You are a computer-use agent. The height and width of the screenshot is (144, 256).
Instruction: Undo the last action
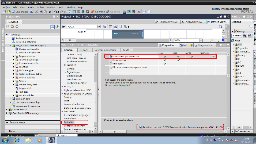pyautogui.click(x=55, y=12)
